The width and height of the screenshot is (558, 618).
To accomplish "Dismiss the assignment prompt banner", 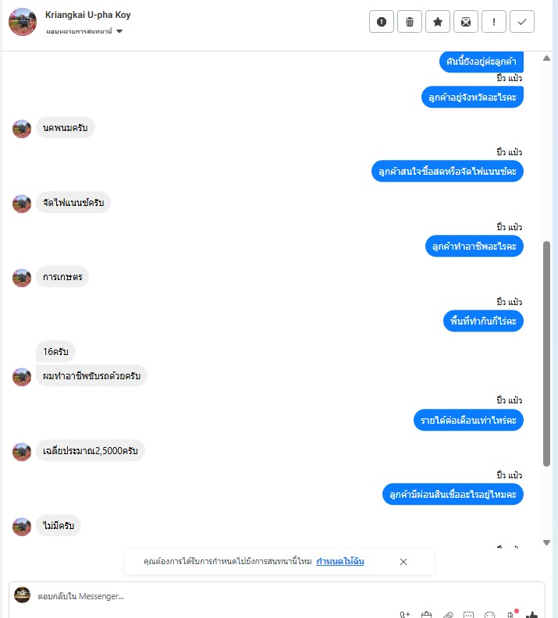I will [x=403, y=562].
